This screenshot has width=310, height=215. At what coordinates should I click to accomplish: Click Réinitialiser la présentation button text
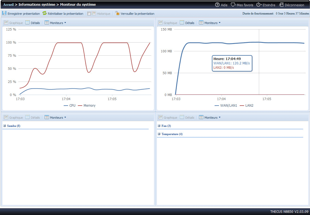point(65,13)
